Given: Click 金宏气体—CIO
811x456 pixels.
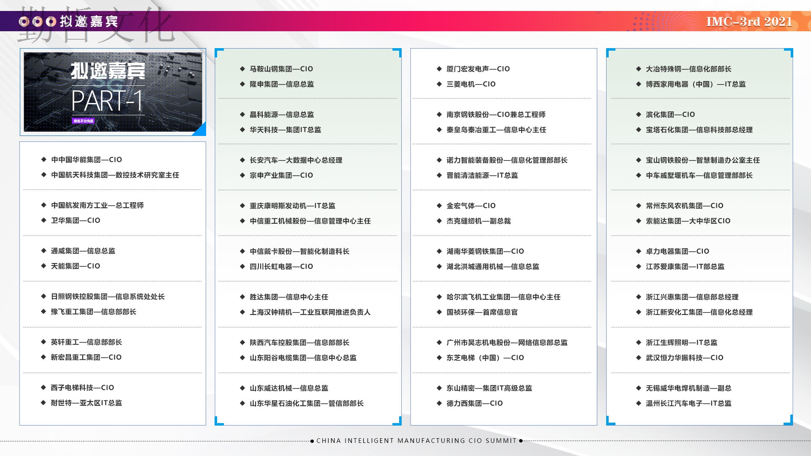Looking at the screenshot, I should (471, 206).
